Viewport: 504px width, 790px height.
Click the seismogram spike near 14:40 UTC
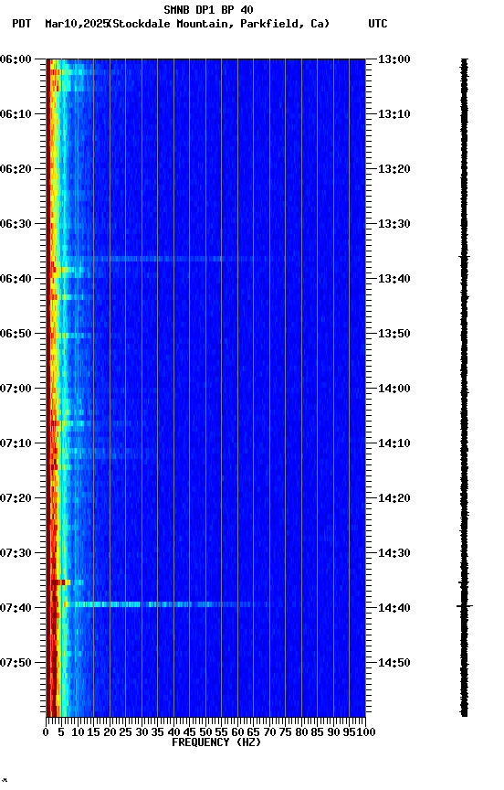(x=465, y=605)
